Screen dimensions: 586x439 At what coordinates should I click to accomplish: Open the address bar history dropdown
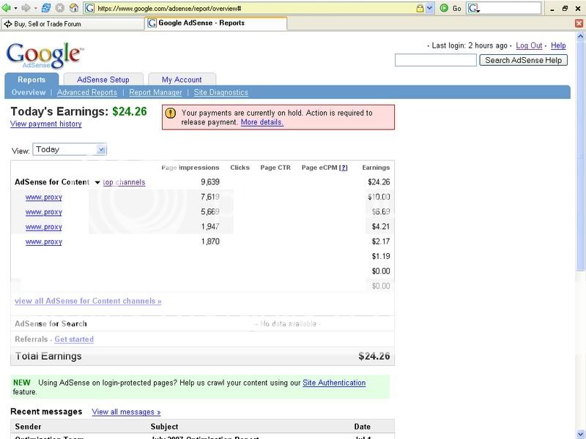tap(430, 8)
